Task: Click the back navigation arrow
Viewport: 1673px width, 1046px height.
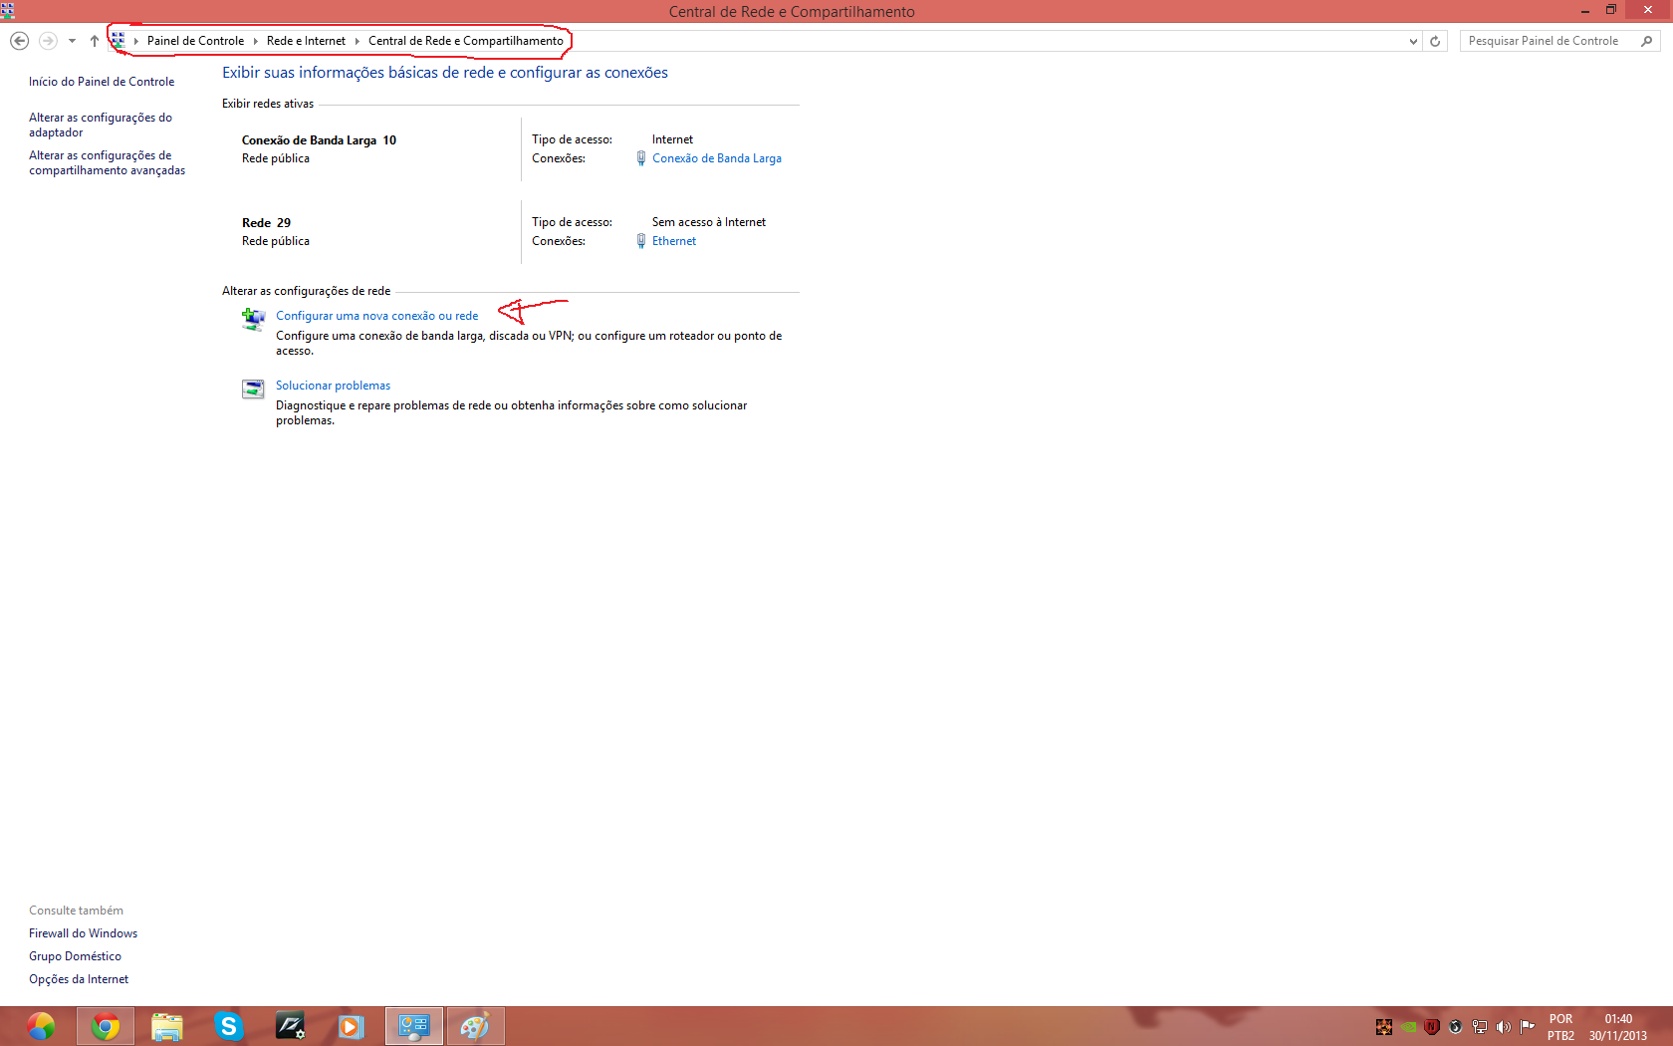Action: pyautogui.click(x=19, y=41)
